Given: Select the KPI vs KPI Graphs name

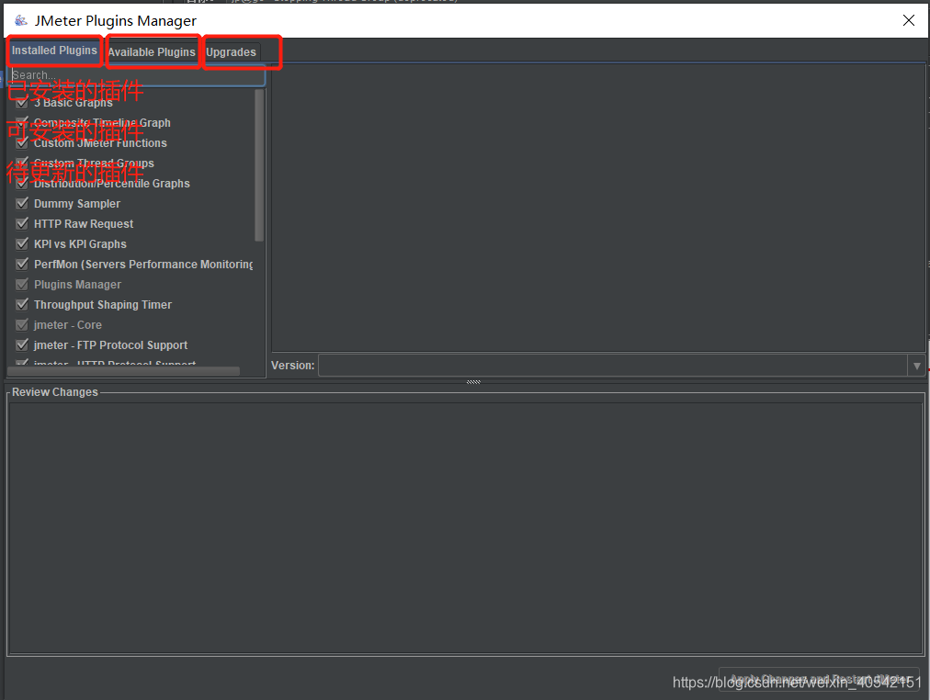Looking at the screenshot, I should (x=80, y=243).
